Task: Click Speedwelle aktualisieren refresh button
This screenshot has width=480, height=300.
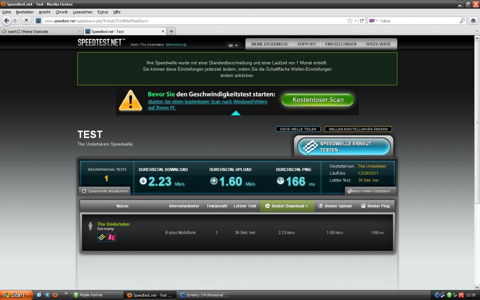Action: pos(105,191)
